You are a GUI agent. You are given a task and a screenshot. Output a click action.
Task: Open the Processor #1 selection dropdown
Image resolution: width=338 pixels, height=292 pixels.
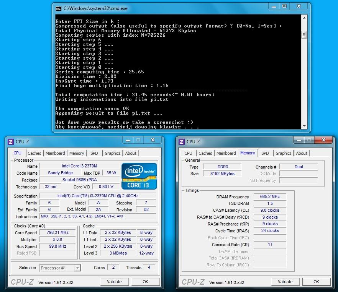(60, 268)
